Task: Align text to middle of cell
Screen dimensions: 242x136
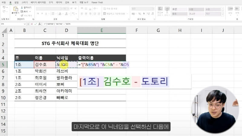Action: point(86,8)
